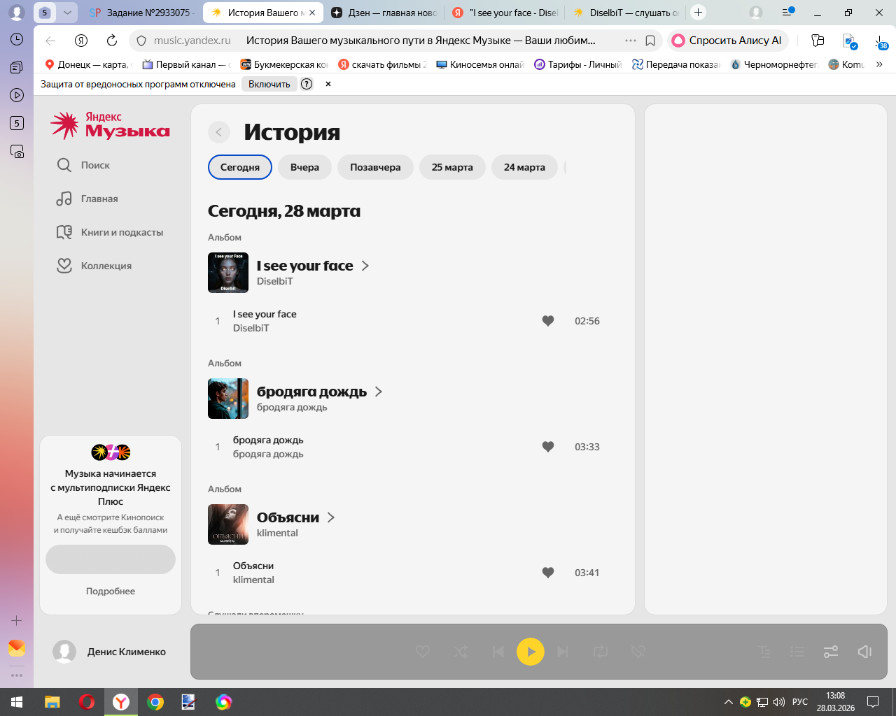Expand the "Объясни" album chevron
The height and width of the screenshot is (716, 896).
pos(331,517)
